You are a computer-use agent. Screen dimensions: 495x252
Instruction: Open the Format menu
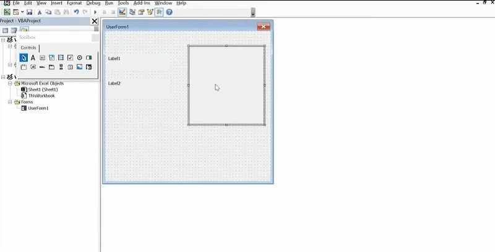pyautogui.click(x=74, y=3)
